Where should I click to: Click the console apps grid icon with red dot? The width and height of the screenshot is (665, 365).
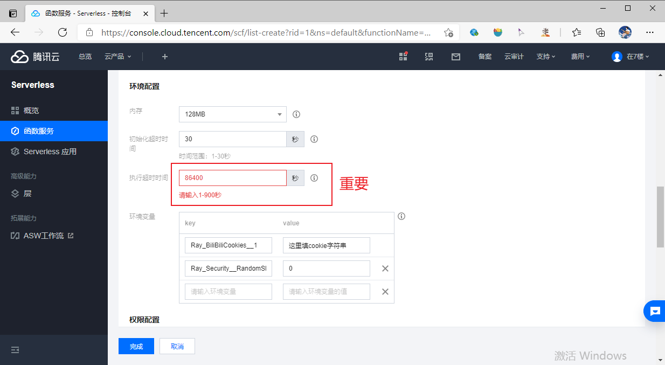[x=403, y=56]
